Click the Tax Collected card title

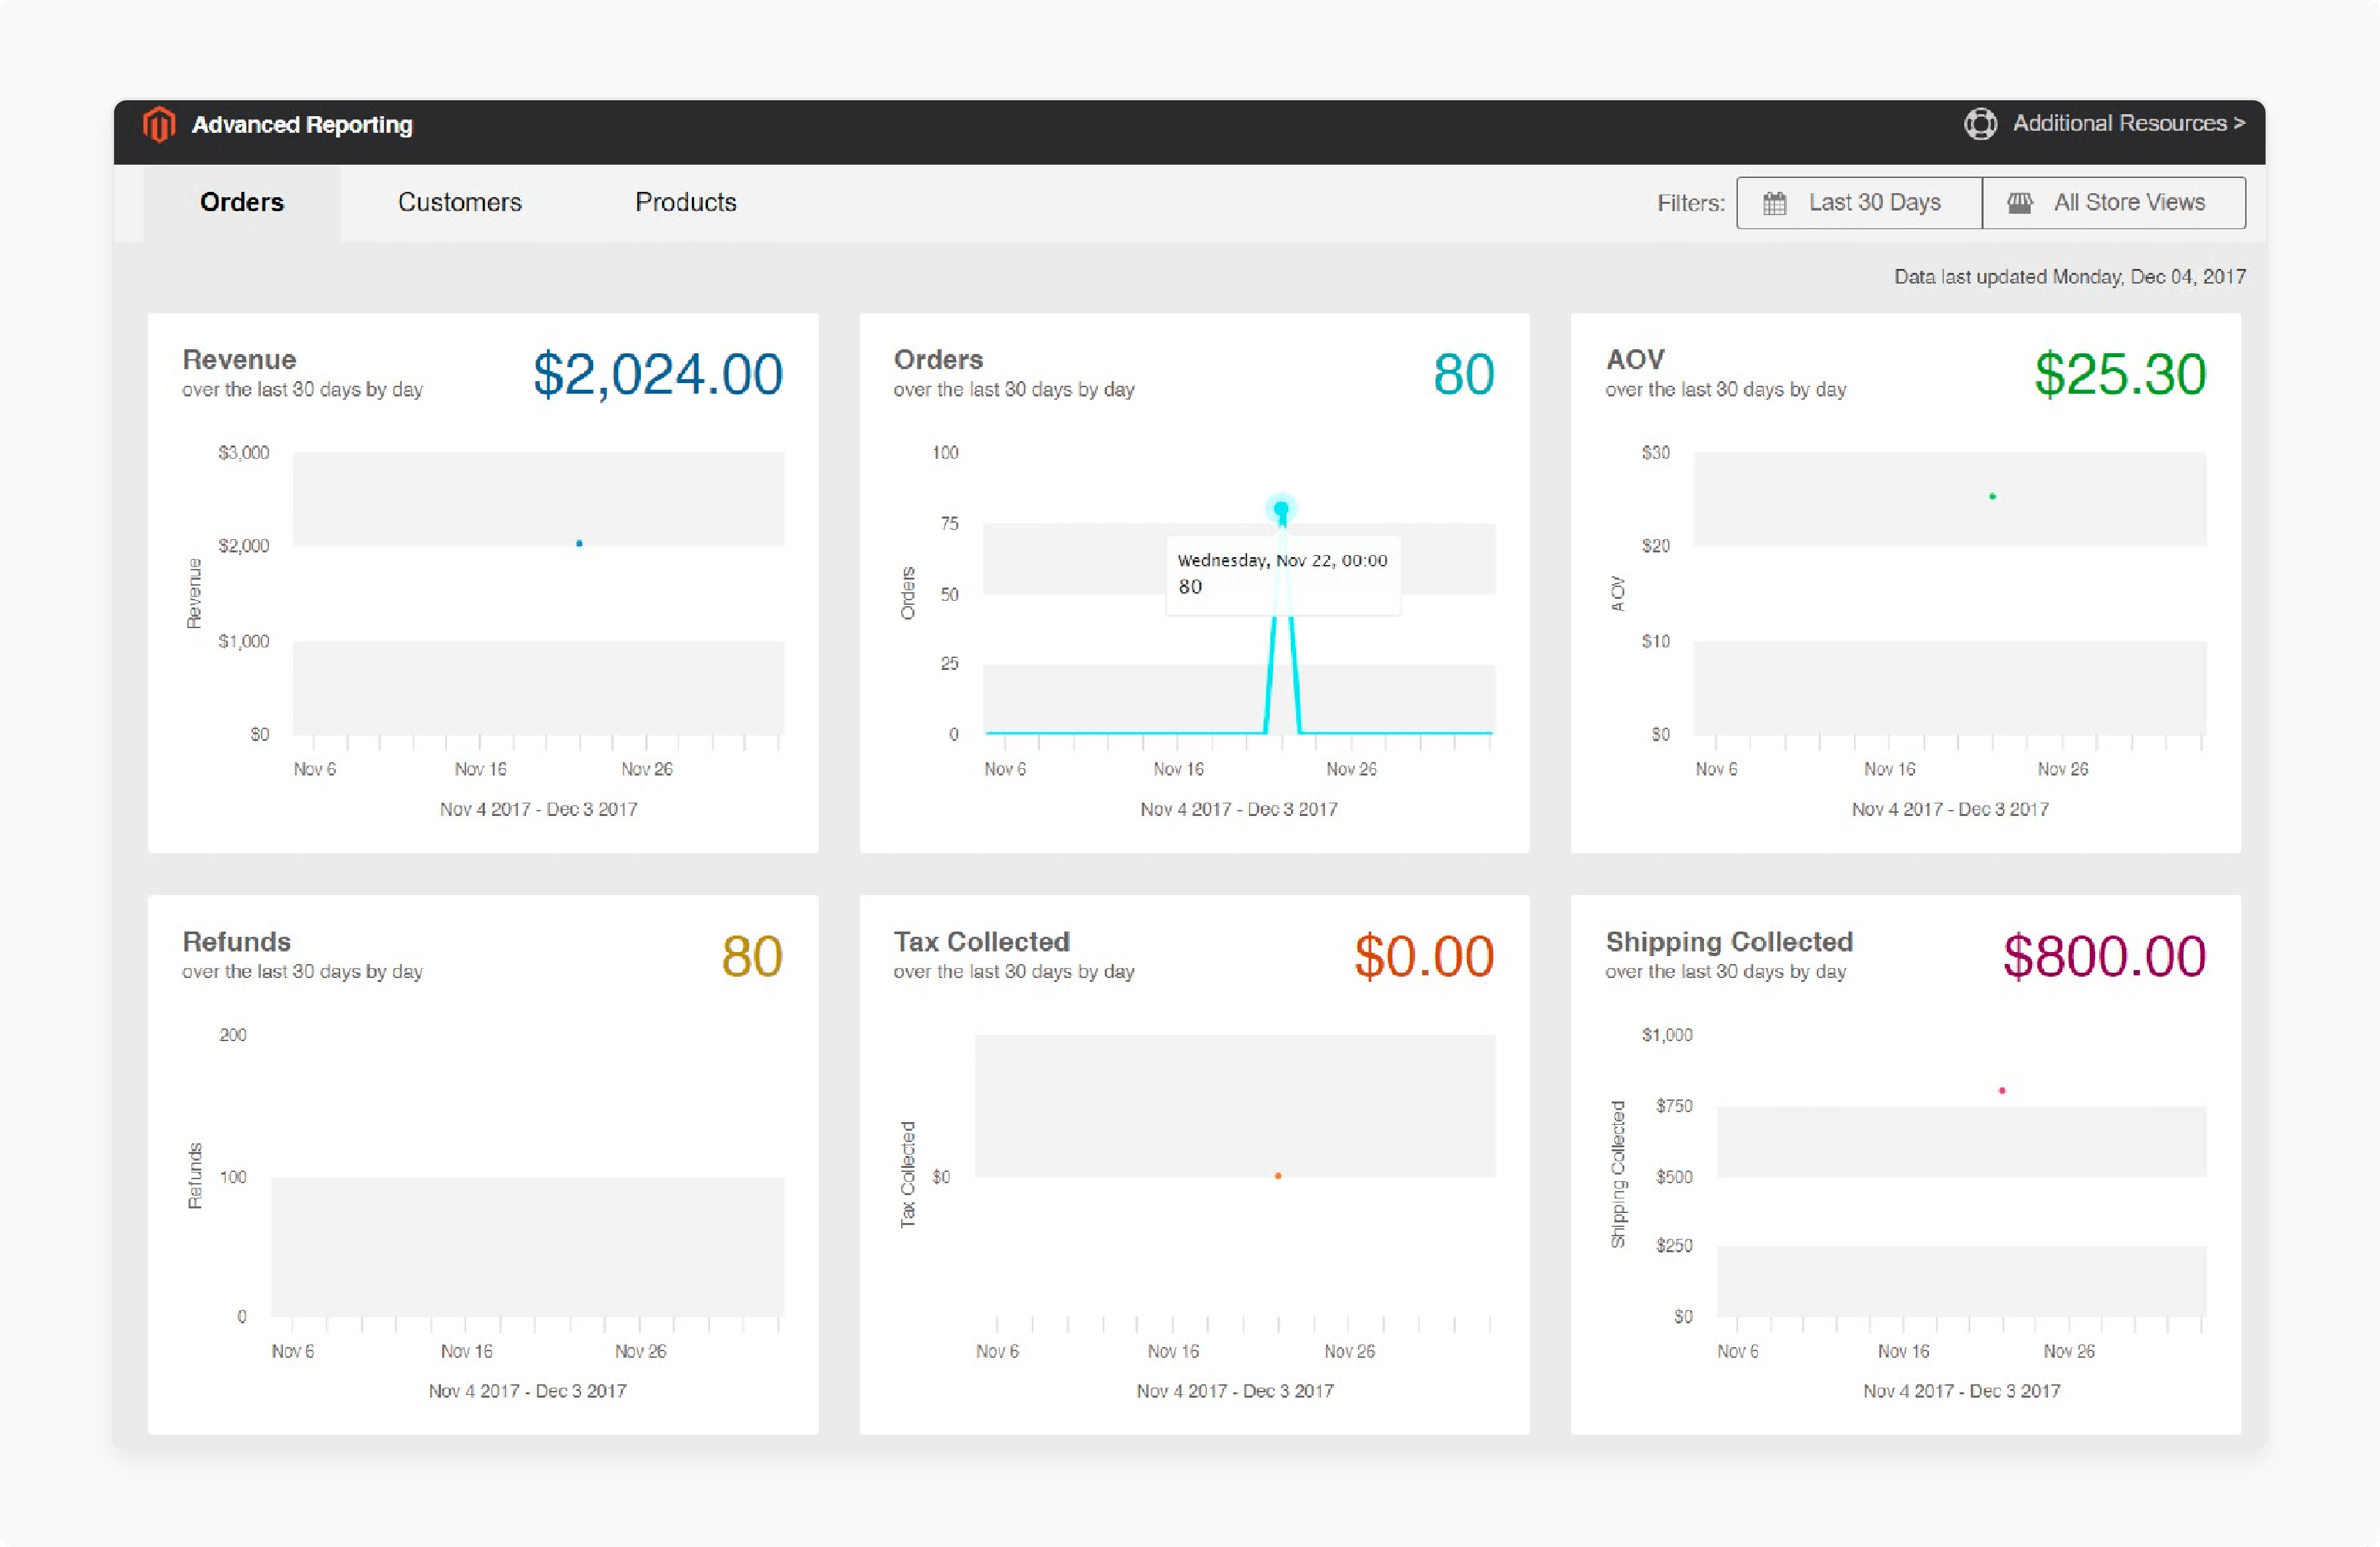981,942
